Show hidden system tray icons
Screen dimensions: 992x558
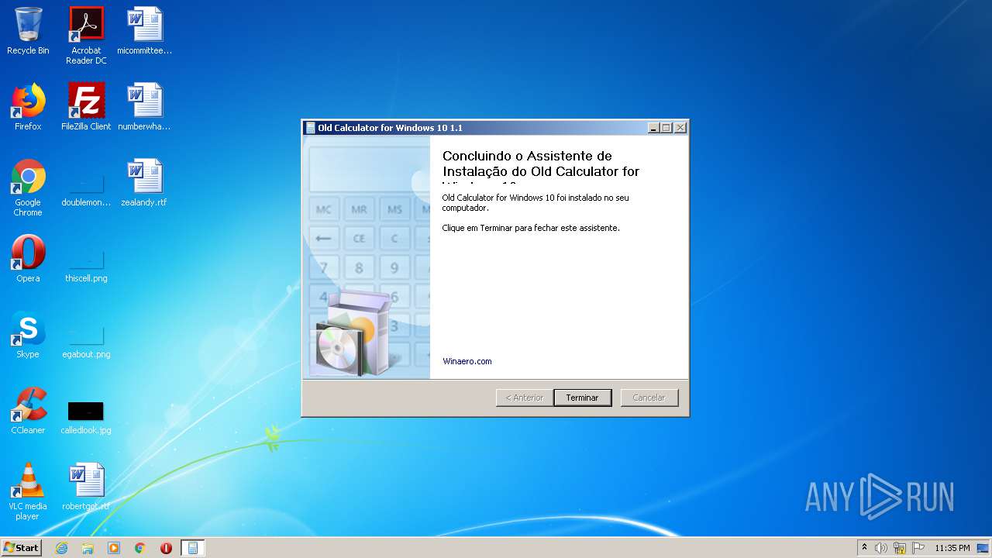[x=864, y=548]
